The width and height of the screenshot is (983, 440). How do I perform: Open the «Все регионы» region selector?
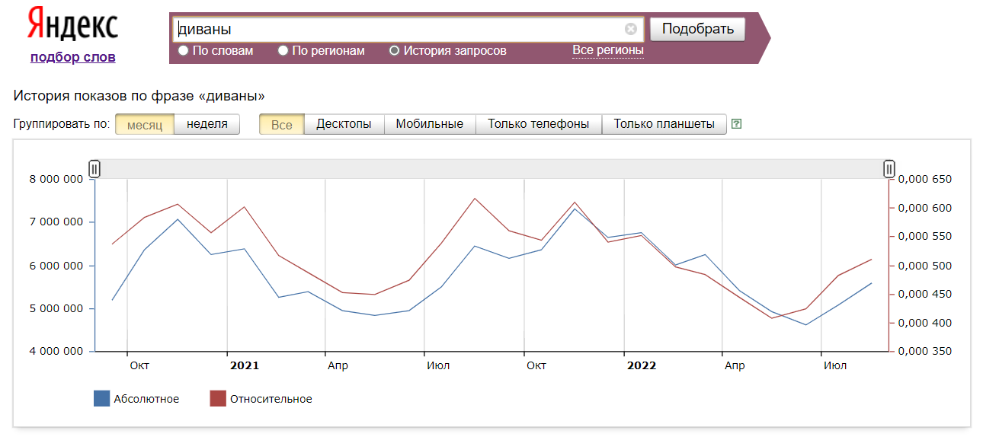(608, 50)
